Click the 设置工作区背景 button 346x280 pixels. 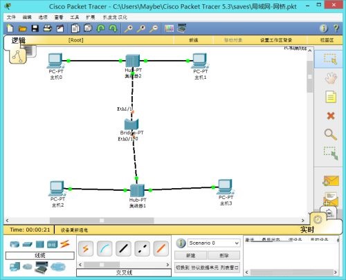[276, 40]
